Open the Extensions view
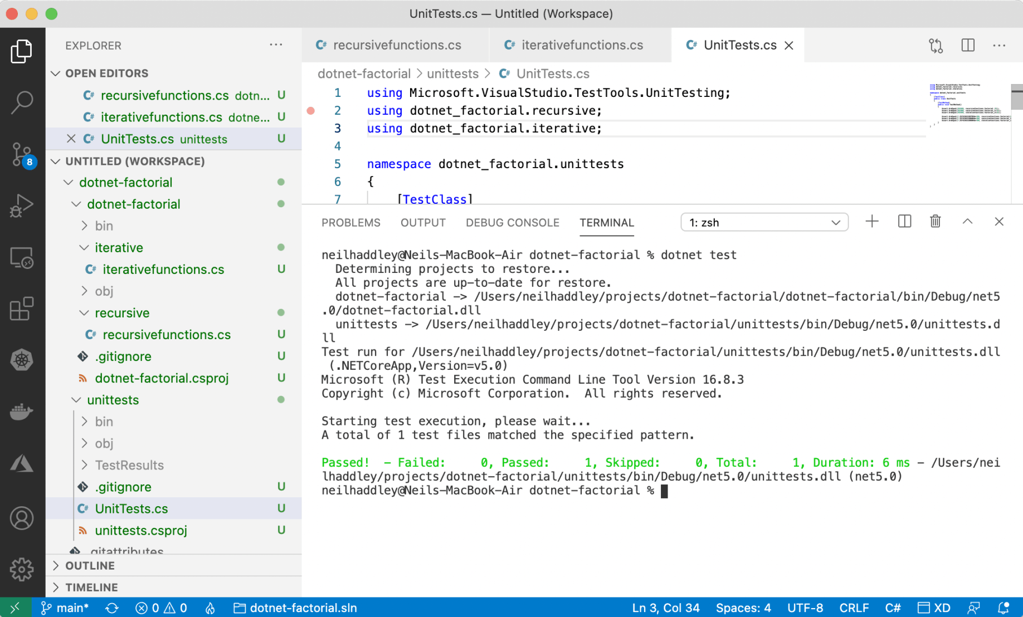 click(x=22, y=308)
